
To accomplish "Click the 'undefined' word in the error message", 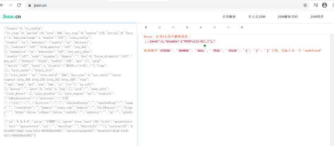I will pyautogui.click(x=313, y=50).
